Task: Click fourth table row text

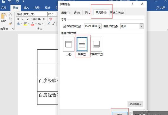Action: (x=49, y=95)
